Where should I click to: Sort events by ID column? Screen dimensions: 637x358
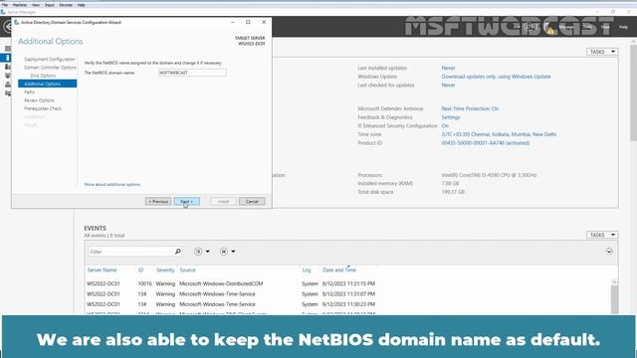[140, 269]
